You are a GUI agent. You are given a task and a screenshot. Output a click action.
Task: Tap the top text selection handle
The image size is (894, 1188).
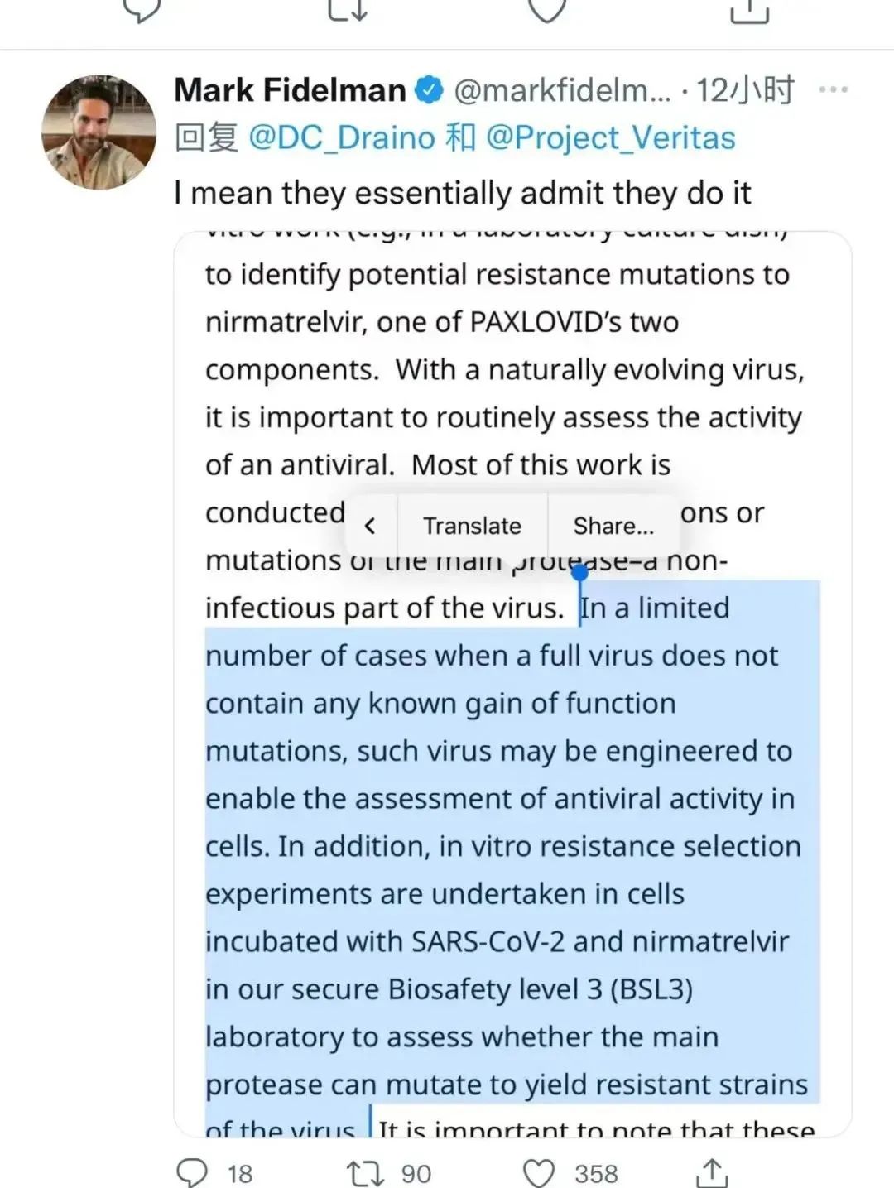pos(580,573)
